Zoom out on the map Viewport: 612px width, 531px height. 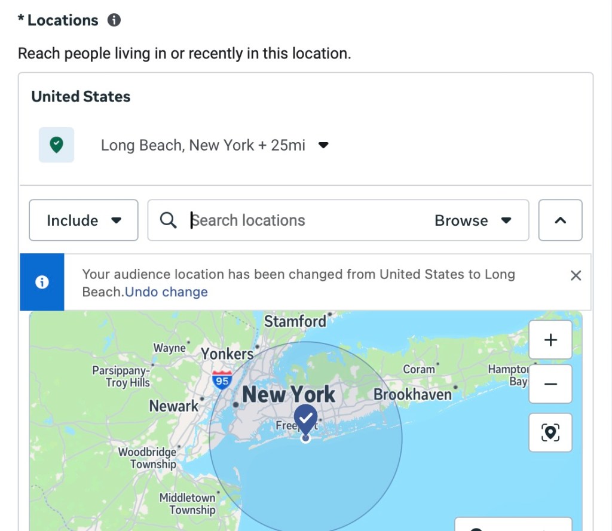tap(550, 384)
